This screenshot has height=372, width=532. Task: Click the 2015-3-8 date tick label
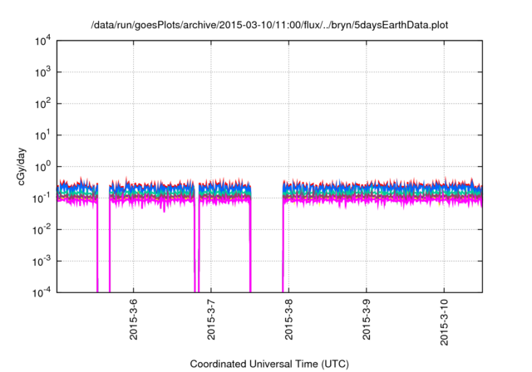click(x=288, y=319)
